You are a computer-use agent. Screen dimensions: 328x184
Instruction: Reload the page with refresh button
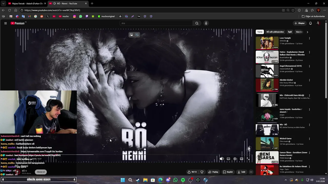tap(9, 10)
